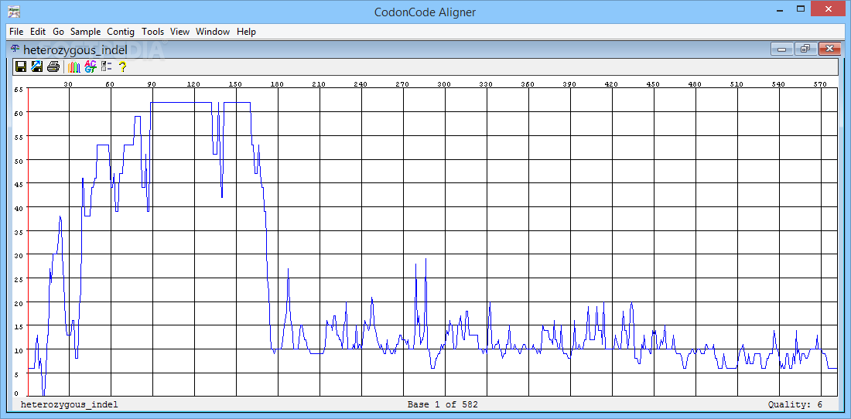851x419 pixels.
Task: Open the ACGT base view icon
Action: point(90,66)
